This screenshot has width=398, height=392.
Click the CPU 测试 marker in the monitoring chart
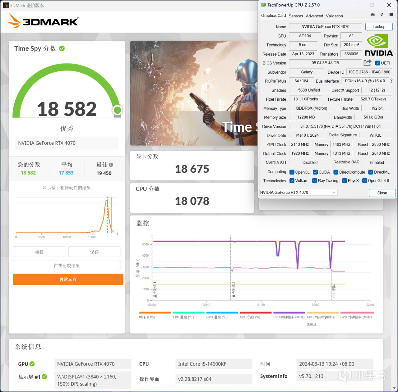tap(334, 291)
